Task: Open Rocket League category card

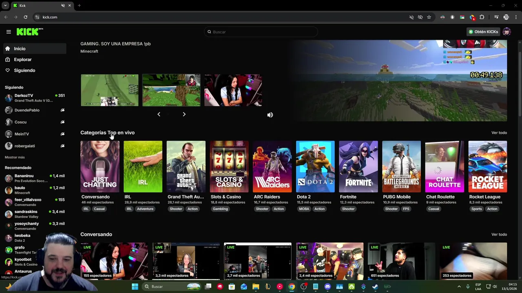Action: tap(488, 166)
